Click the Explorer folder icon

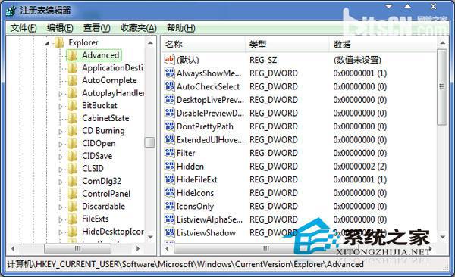59,43
